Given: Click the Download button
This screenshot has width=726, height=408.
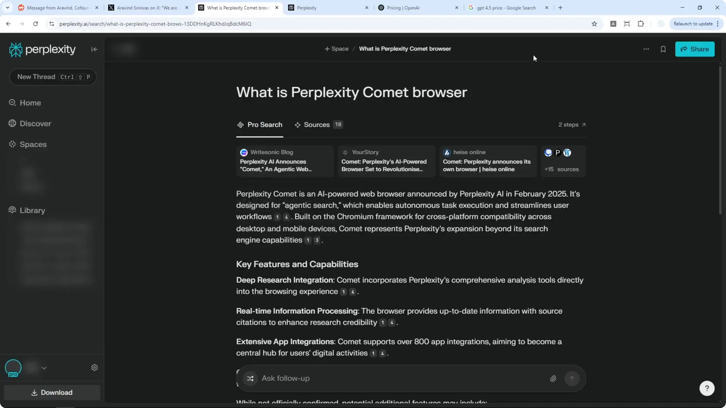Looking at the screenshot, I should click(x=52, y=393).
